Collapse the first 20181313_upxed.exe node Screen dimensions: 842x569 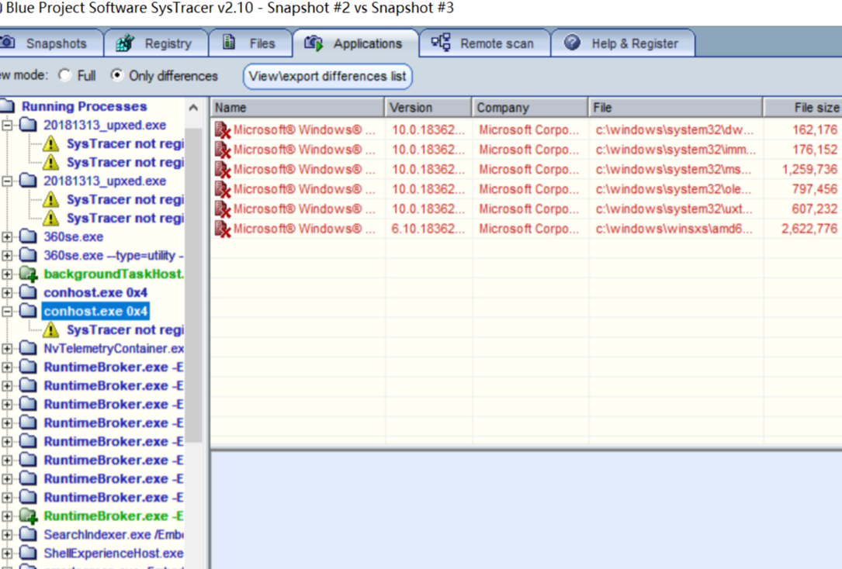pyautogui.click(x=7, y=125)
